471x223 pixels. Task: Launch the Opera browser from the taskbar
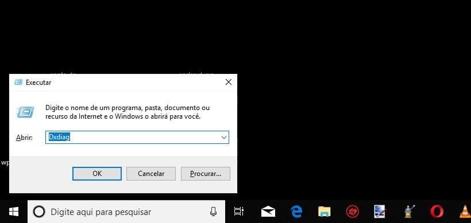click(437, 212)
